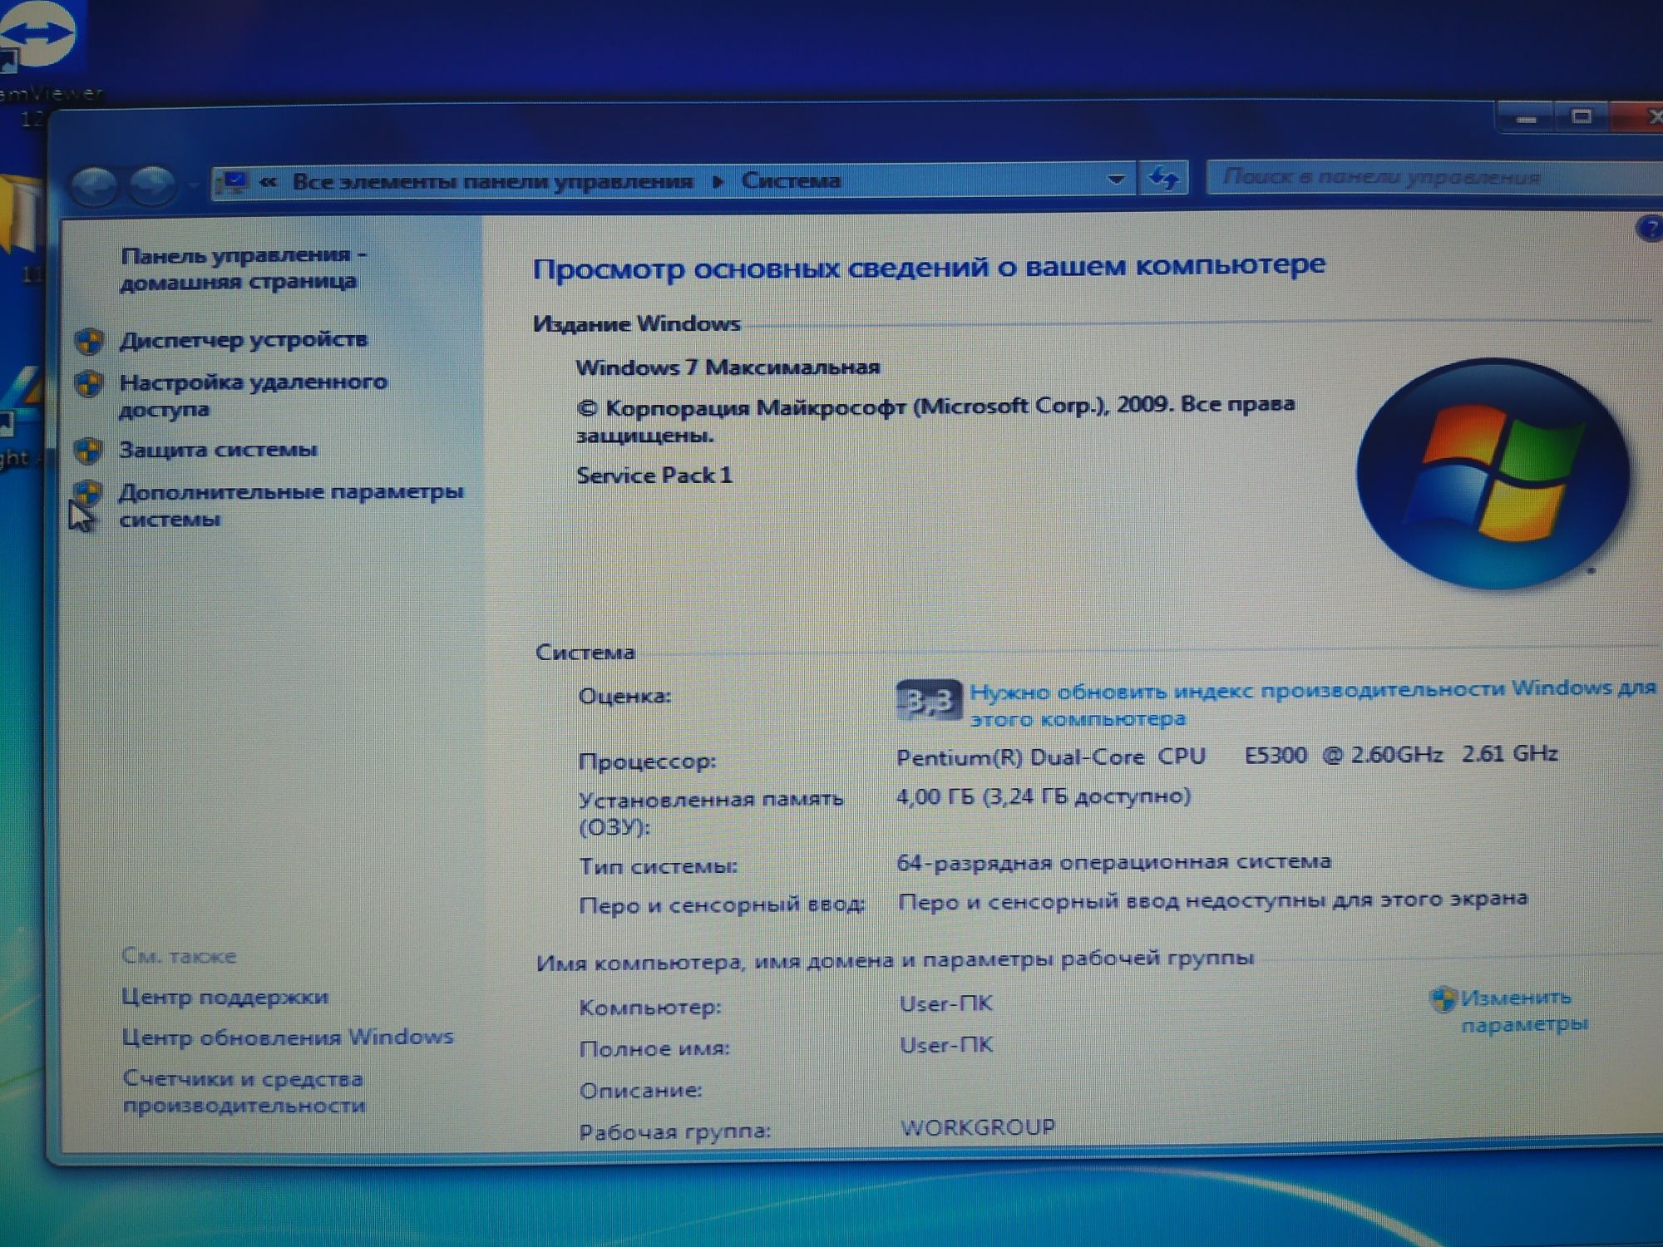This screenshot has height=1247, width=1663.
Task: Click the Back navigation arrow button
Action: [x=93, y=185]
